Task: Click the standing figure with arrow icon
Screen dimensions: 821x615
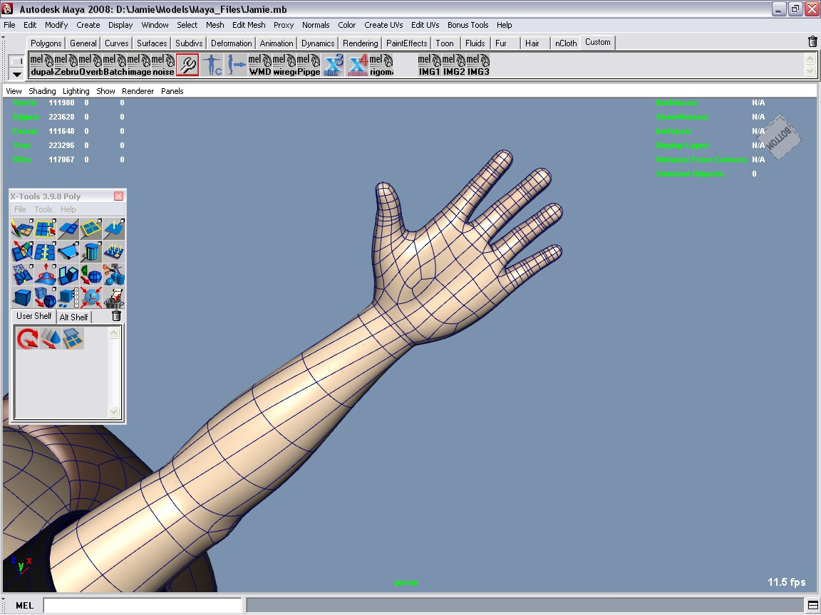Action: click(x=236, y=65)
